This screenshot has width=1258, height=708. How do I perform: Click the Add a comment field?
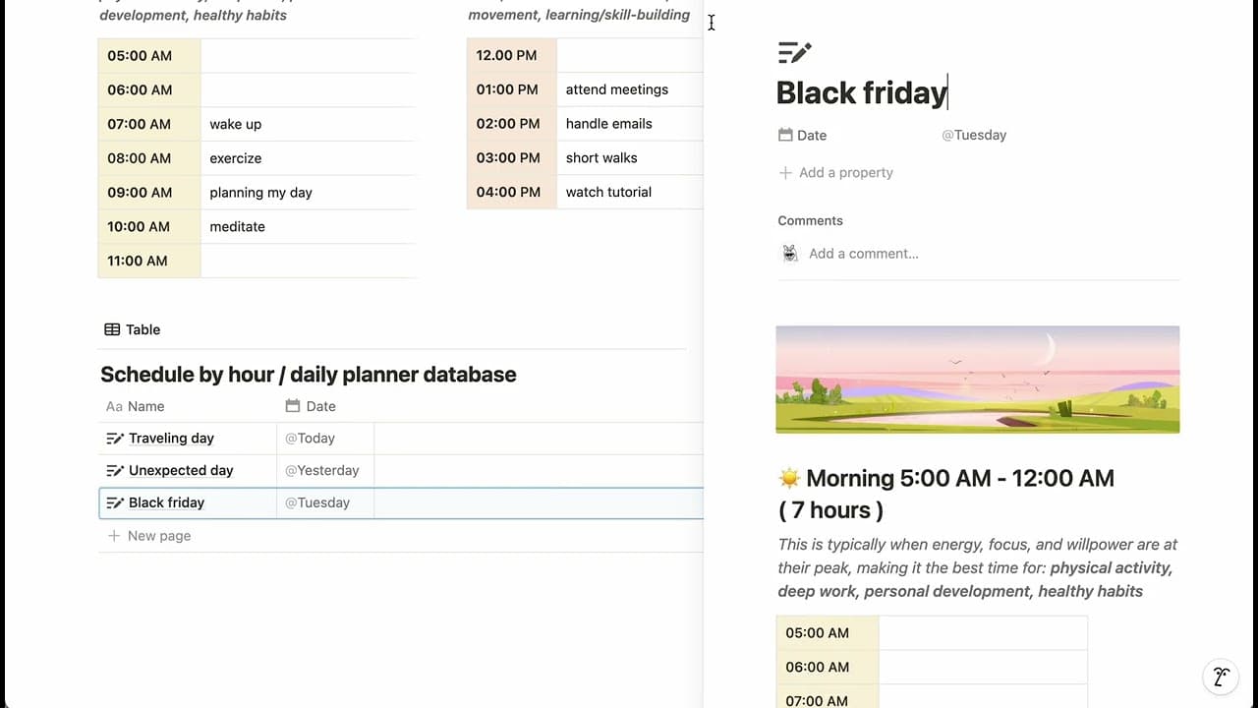click(x=864, y=254)
